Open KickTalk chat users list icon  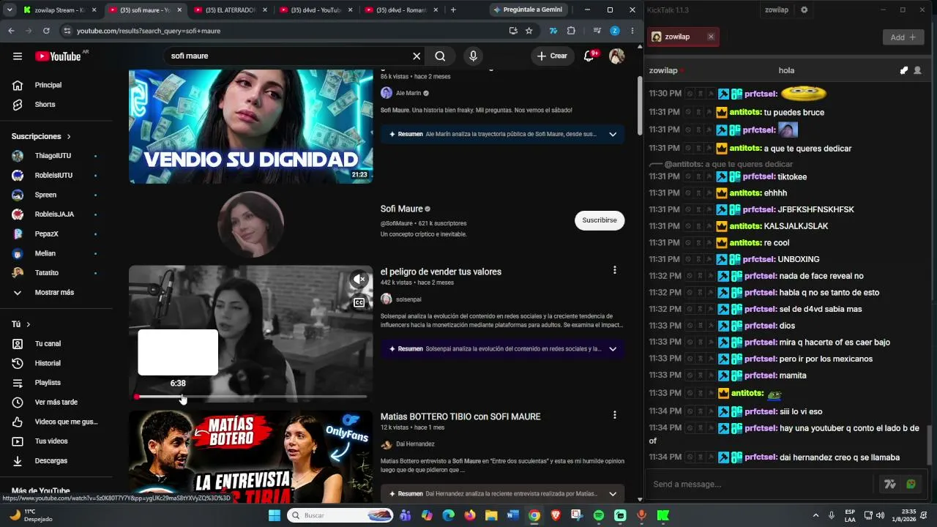pos(917,70)
